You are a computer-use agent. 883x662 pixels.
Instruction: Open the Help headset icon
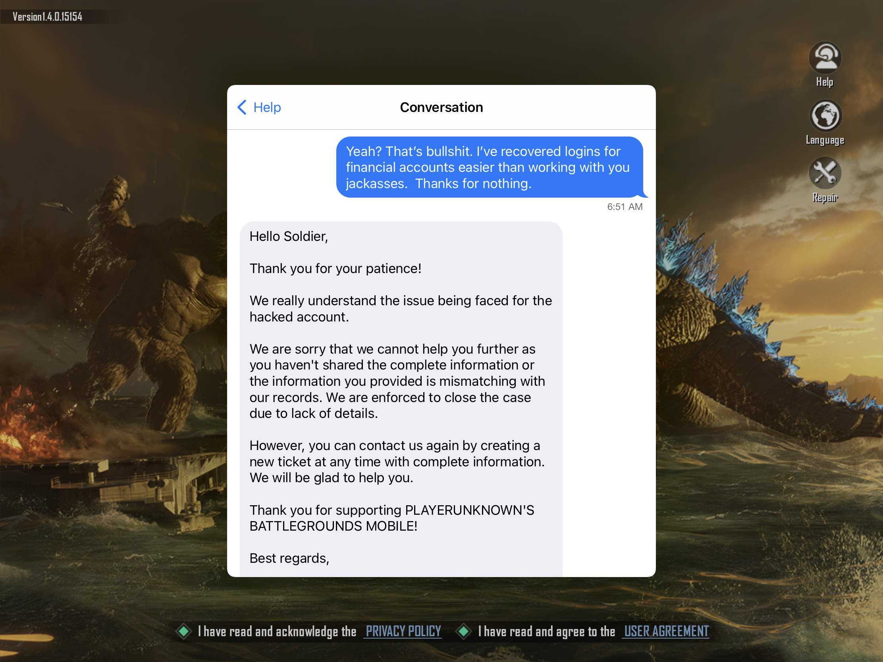tap(825, 58)
